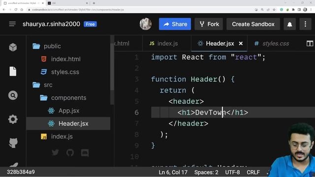Viewport: 315px width, 177px height.
Task: Open browser extensions puzzle icon
Action: [293, 10]
